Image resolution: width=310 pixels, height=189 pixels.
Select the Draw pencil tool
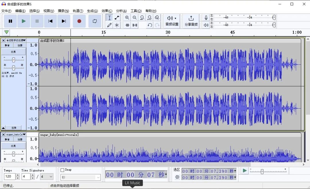[x=109, y=25]
